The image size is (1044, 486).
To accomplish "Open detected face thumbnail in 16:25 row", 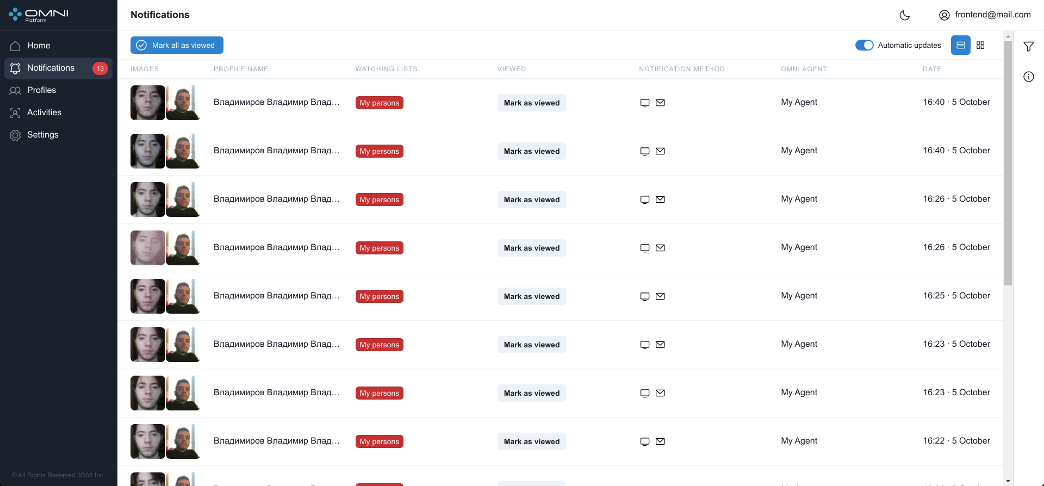I will tap(148, 296).
